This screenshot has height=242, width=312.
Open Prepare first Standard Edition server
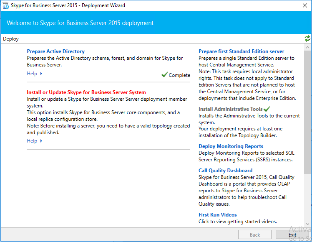[241, 51]
